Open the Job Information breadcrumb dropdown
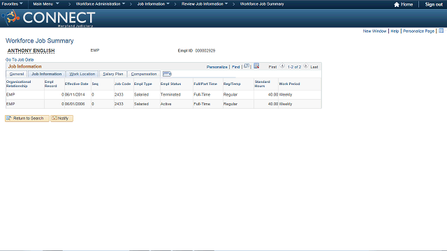Screen dimensions: 447x251 [153, 4]
